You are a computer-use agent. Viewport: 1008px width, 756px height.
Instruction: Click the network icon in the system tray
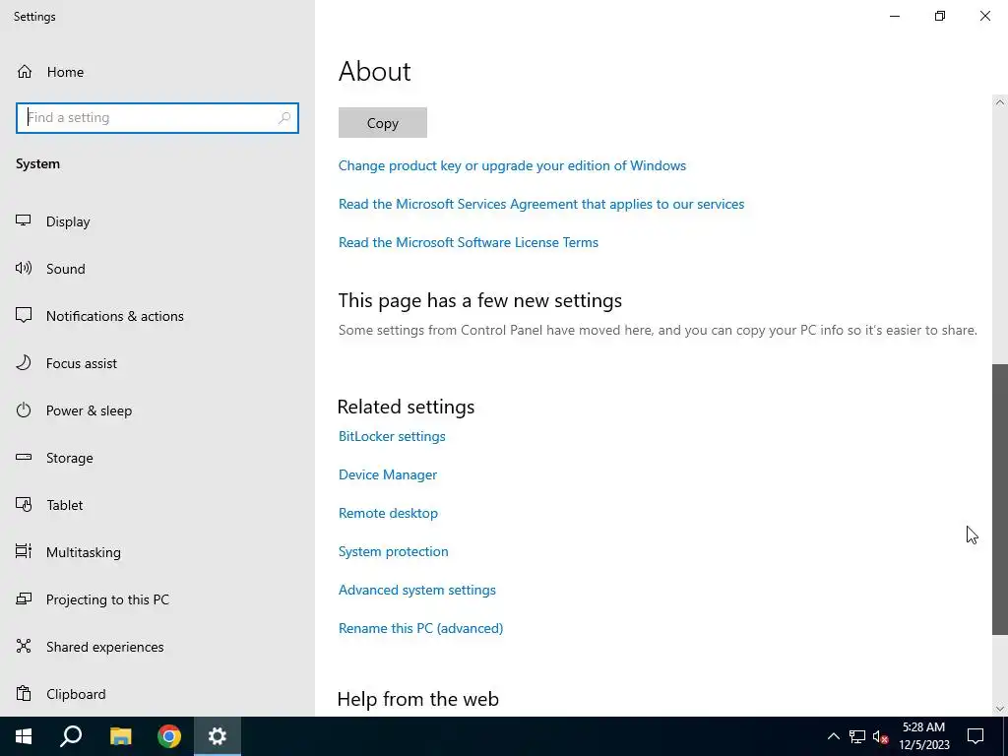pyautogui.click(x=857, y=736)
